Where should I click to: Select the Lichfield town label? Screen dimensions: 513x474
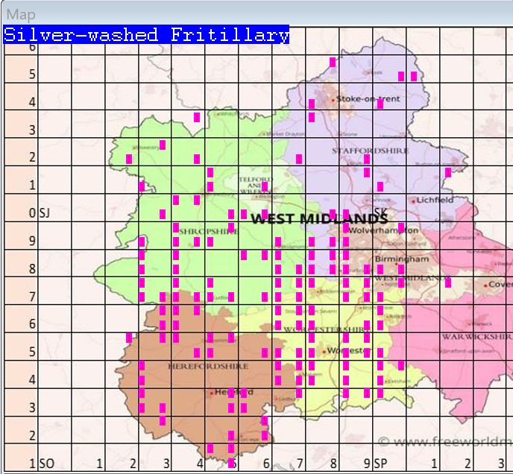pyautogui.click(x=435, y=200)
